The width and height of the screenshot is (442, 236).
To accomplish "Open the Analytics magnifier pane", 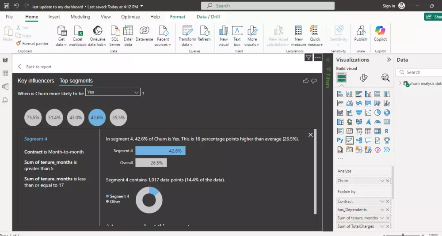I will (x=385, y=78).
